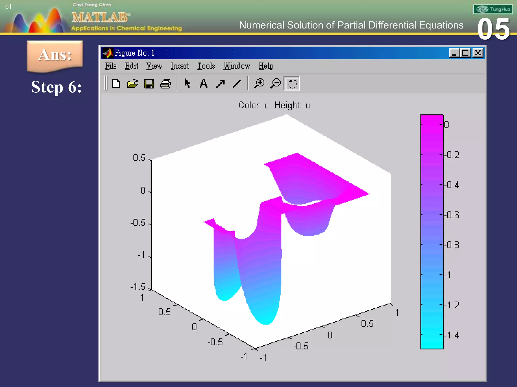Open the File menu

pos(111,66)
